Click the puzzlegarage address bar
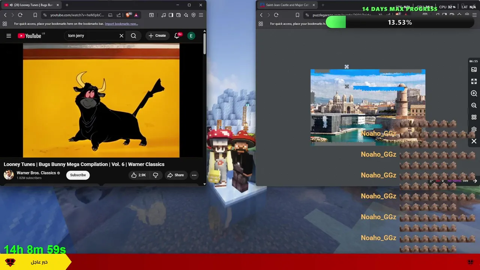Image resolution: width=480 pixels, height=270 pixels. (341, 15)
